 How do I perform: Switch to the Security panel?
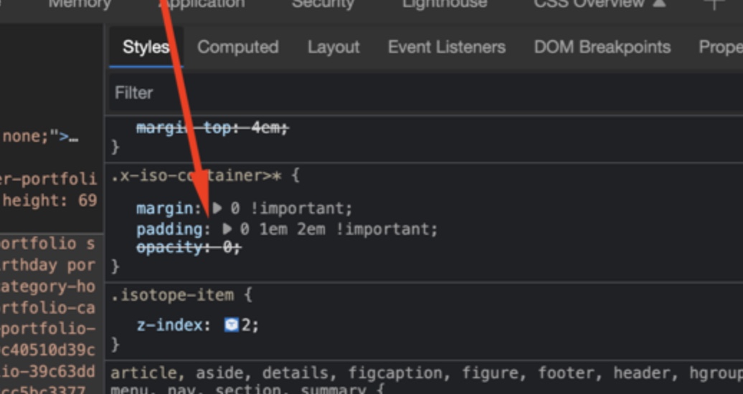323,4
